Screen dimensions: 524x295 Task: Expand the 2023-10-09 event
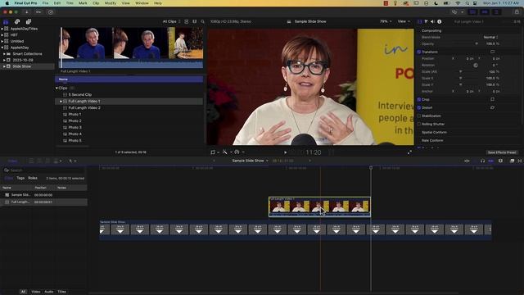click(4, 60)
